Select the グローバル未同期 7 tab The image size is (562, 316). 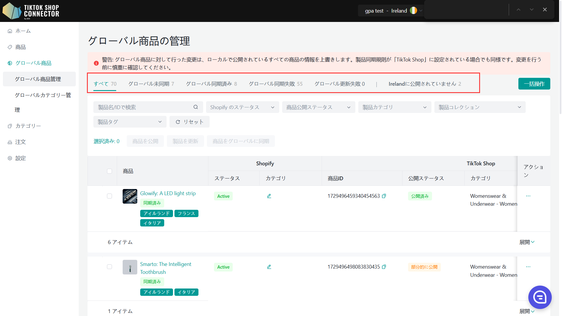coord(151,84)
